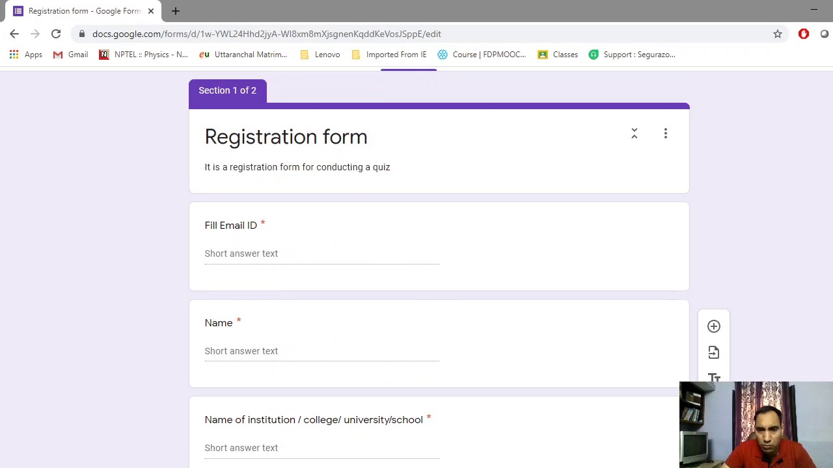Open the Gmail bookmark
The width and height of the screenshot is (833, 468).
pyautogui.click(x=71, y=55)
